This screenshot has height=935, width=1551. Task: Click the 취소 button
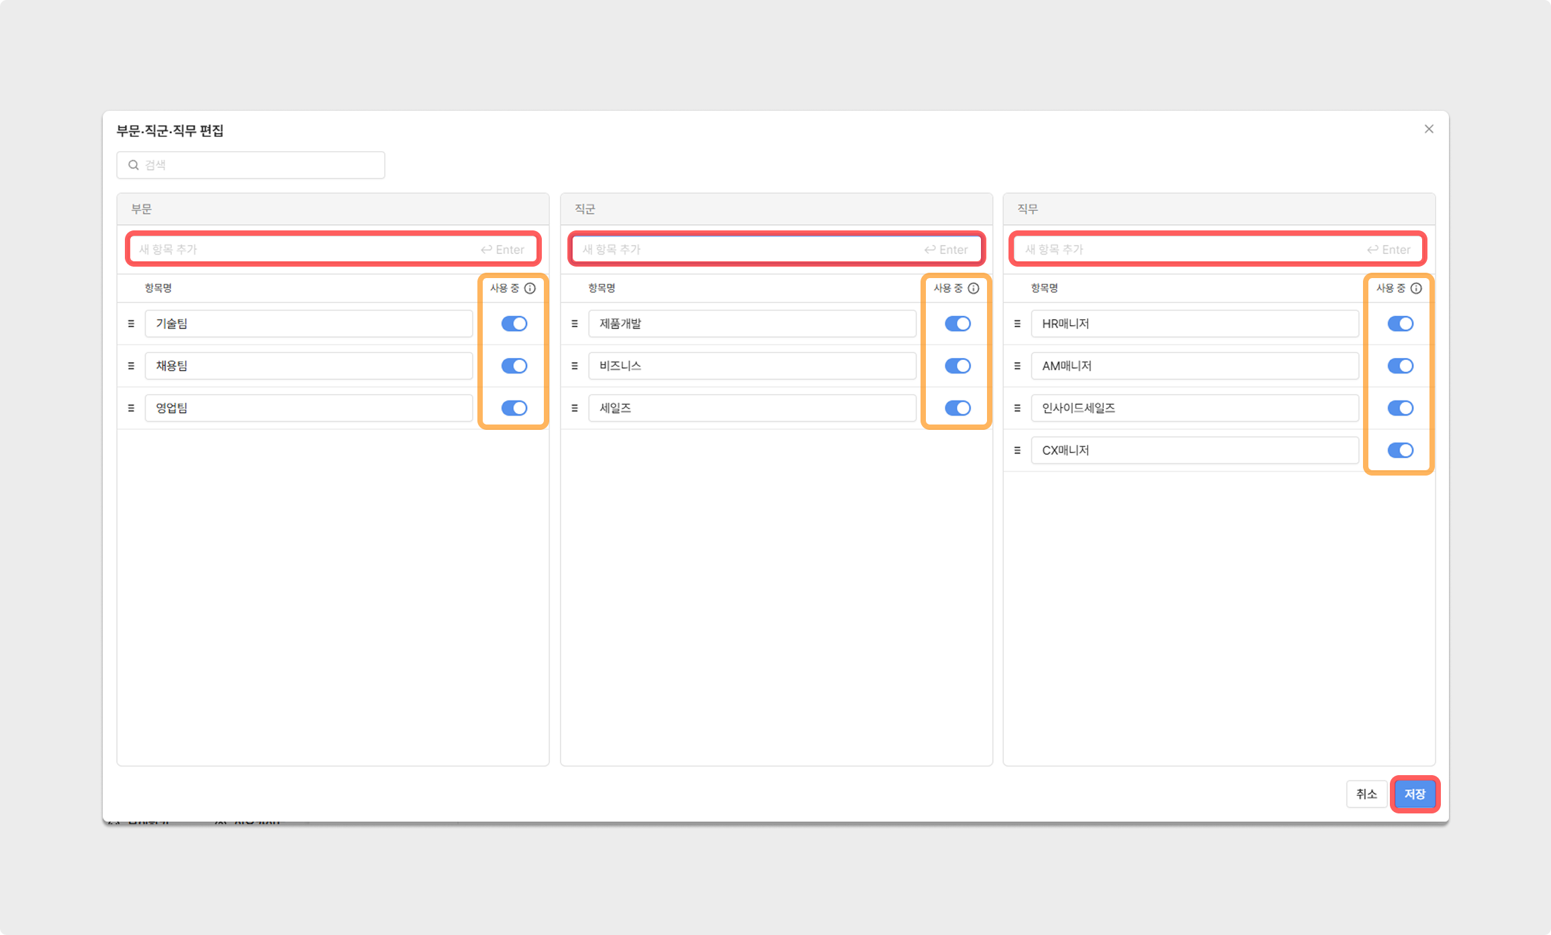point(1366,794)
